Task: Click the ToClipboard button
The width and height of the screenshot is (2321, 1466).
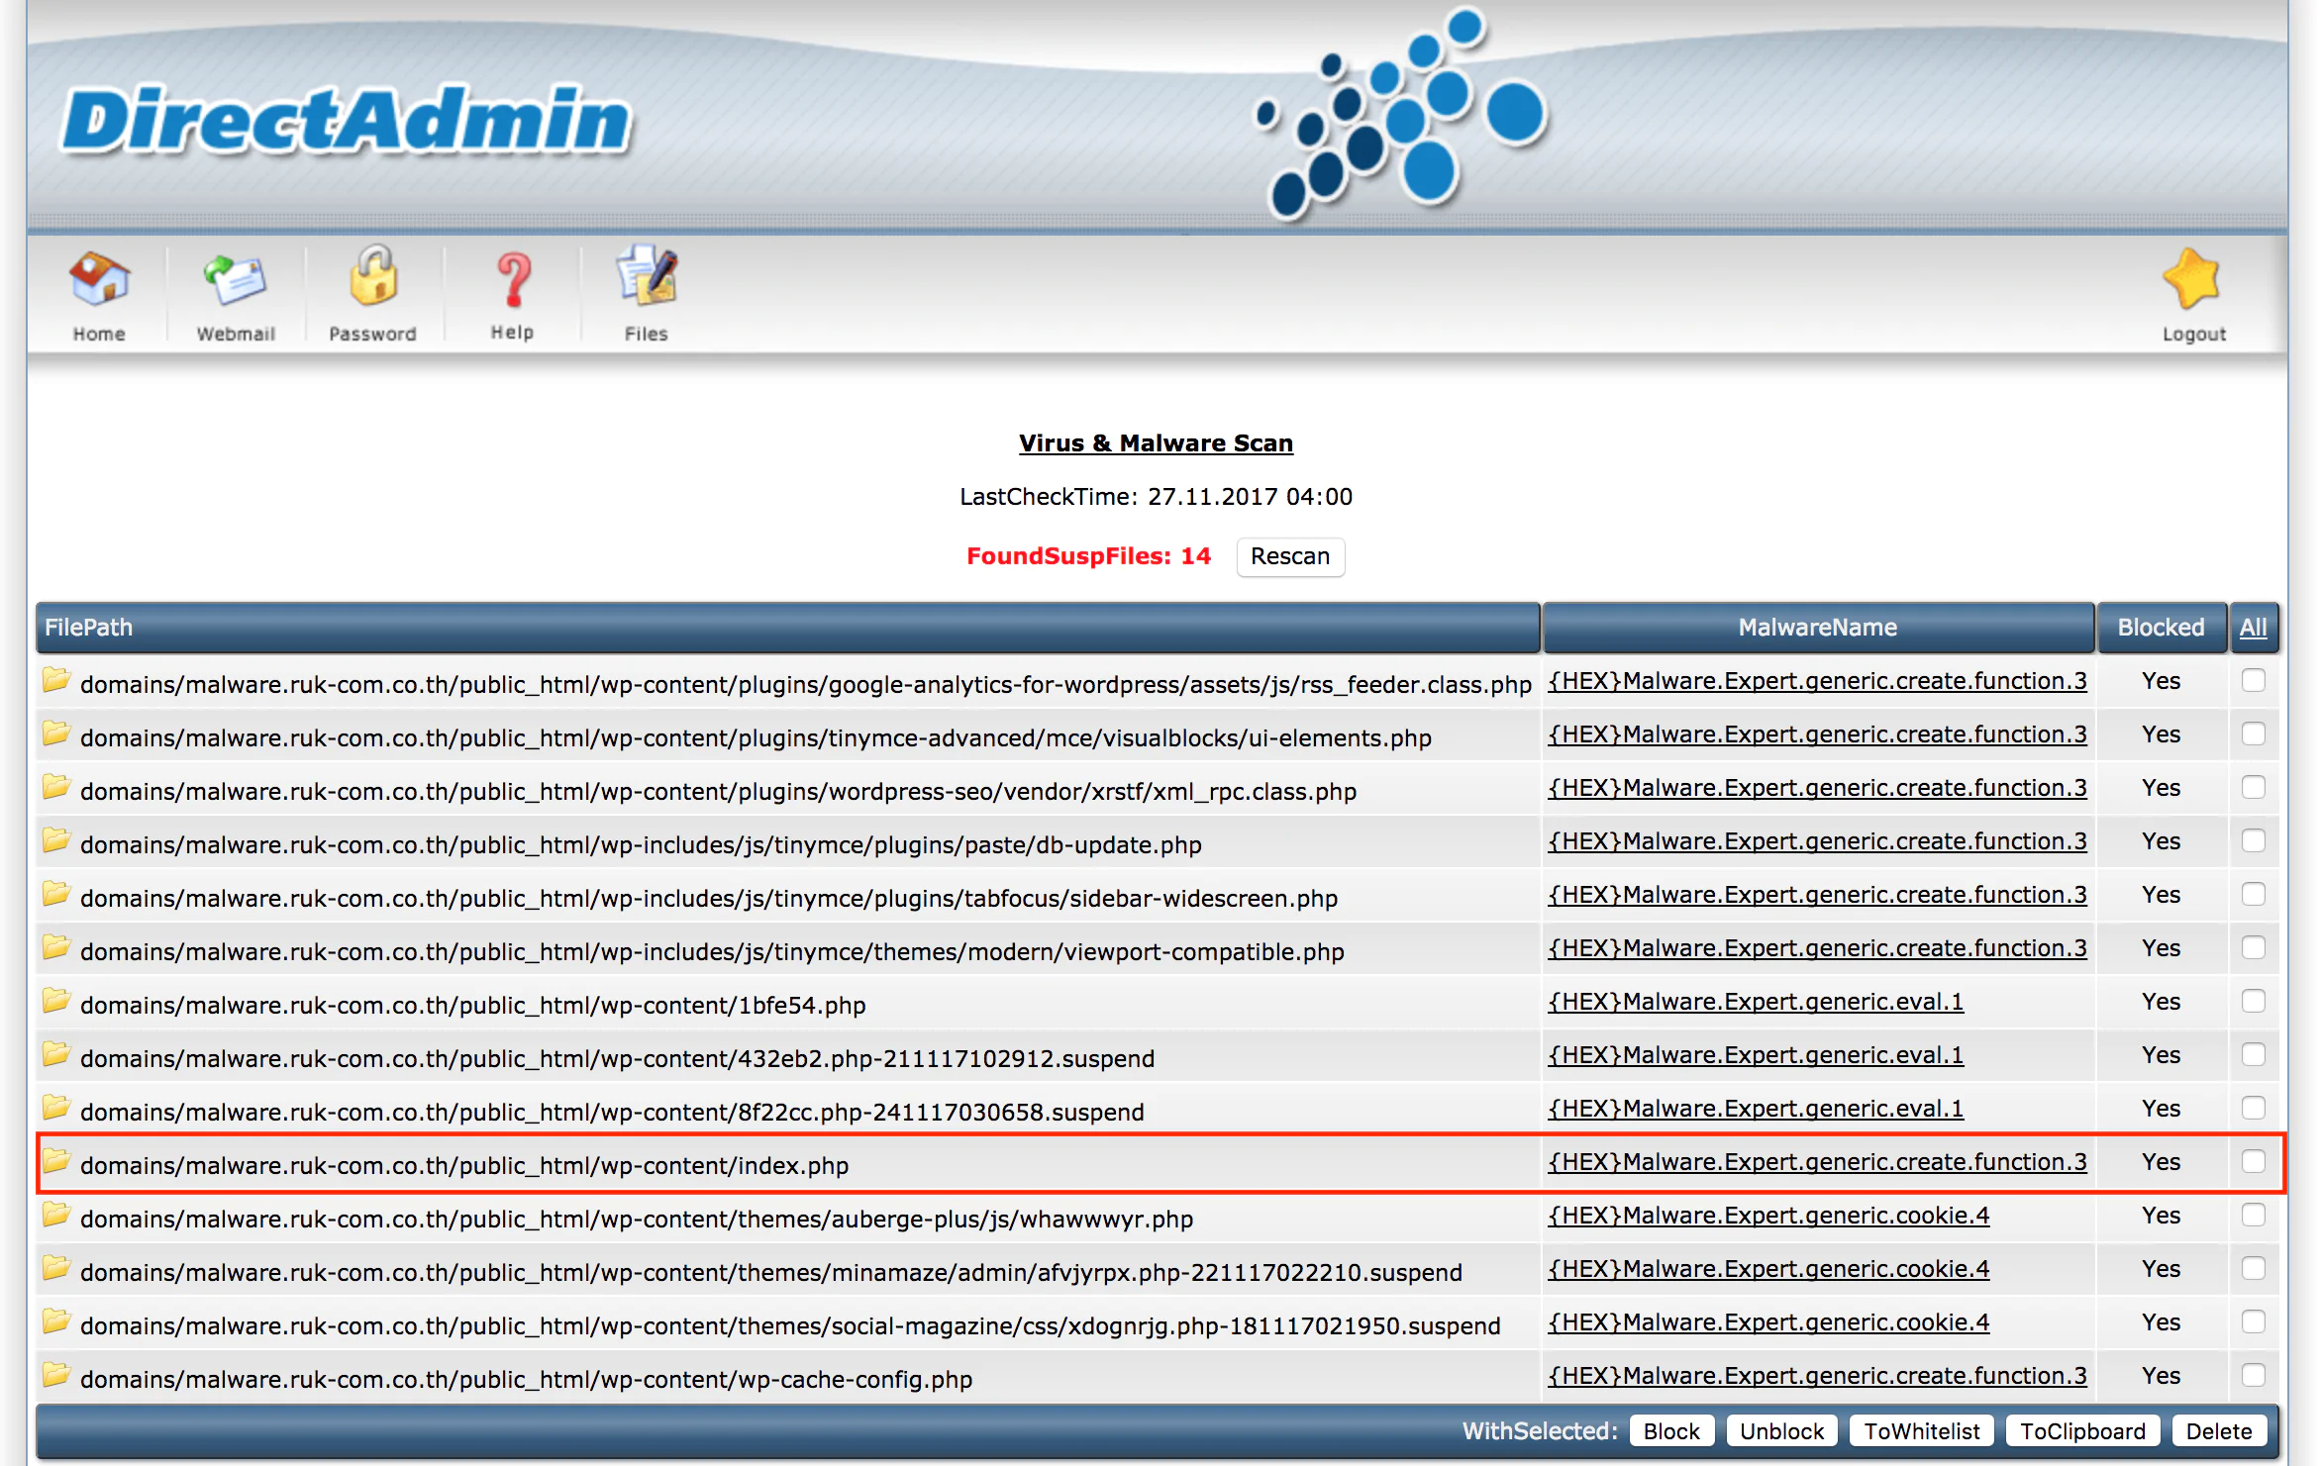Action: click(x=2082, y=1431)
